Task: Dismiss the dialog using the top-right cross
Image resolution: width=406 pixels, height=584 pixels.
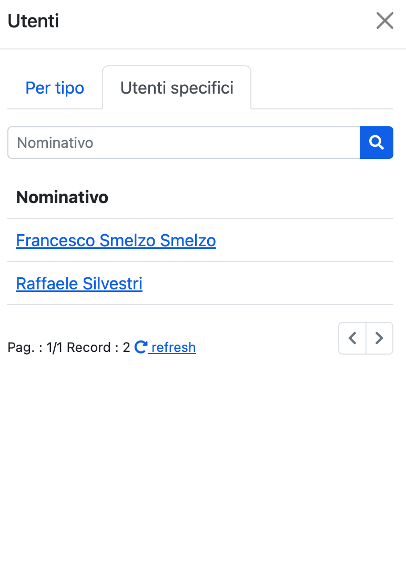Action: click(385, 21)
